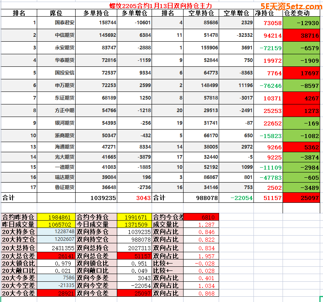Image resolution: width=323 pixels, height=302 pixels.
Task: Select the 中信期货 row cell
Action: click(65, 35)
